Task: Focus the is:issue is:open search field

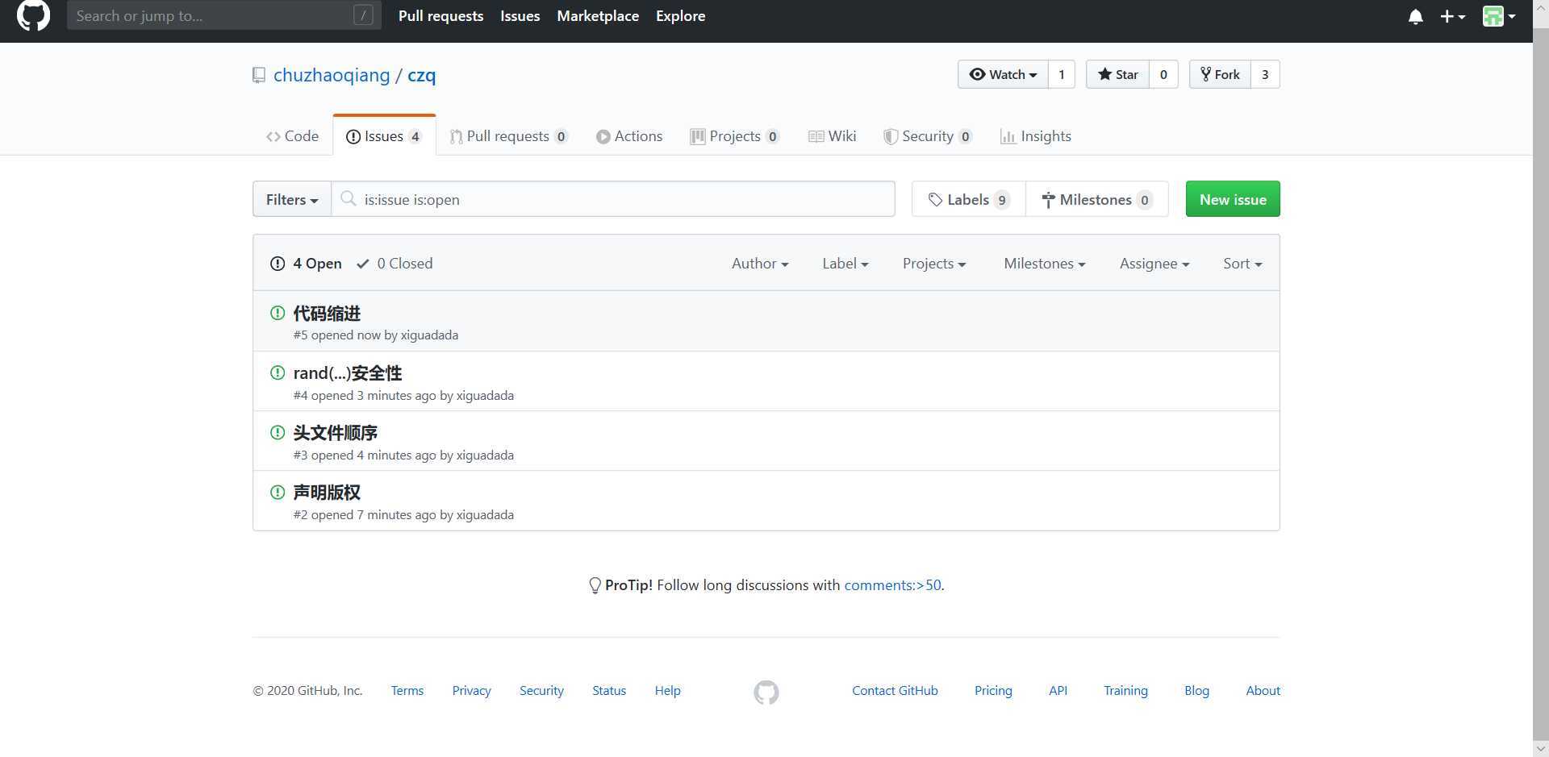Action: click(x=613, y=199)
